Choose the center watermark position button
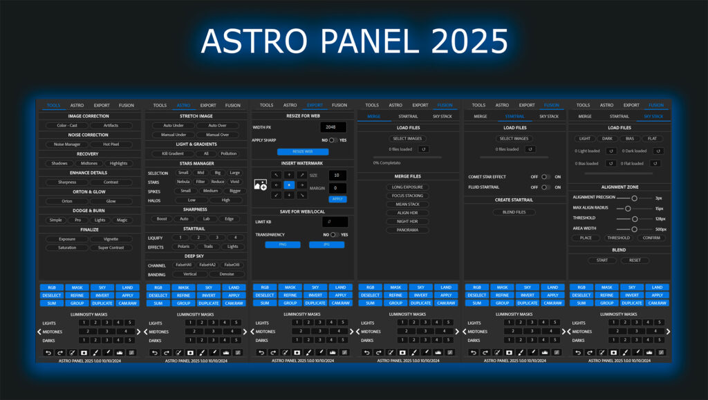The image size is (708, 400). (289, 185)
